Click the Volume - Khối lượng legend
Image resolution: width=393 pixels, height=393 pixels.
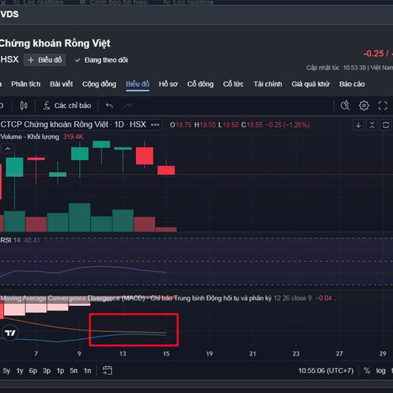(29, 137)
